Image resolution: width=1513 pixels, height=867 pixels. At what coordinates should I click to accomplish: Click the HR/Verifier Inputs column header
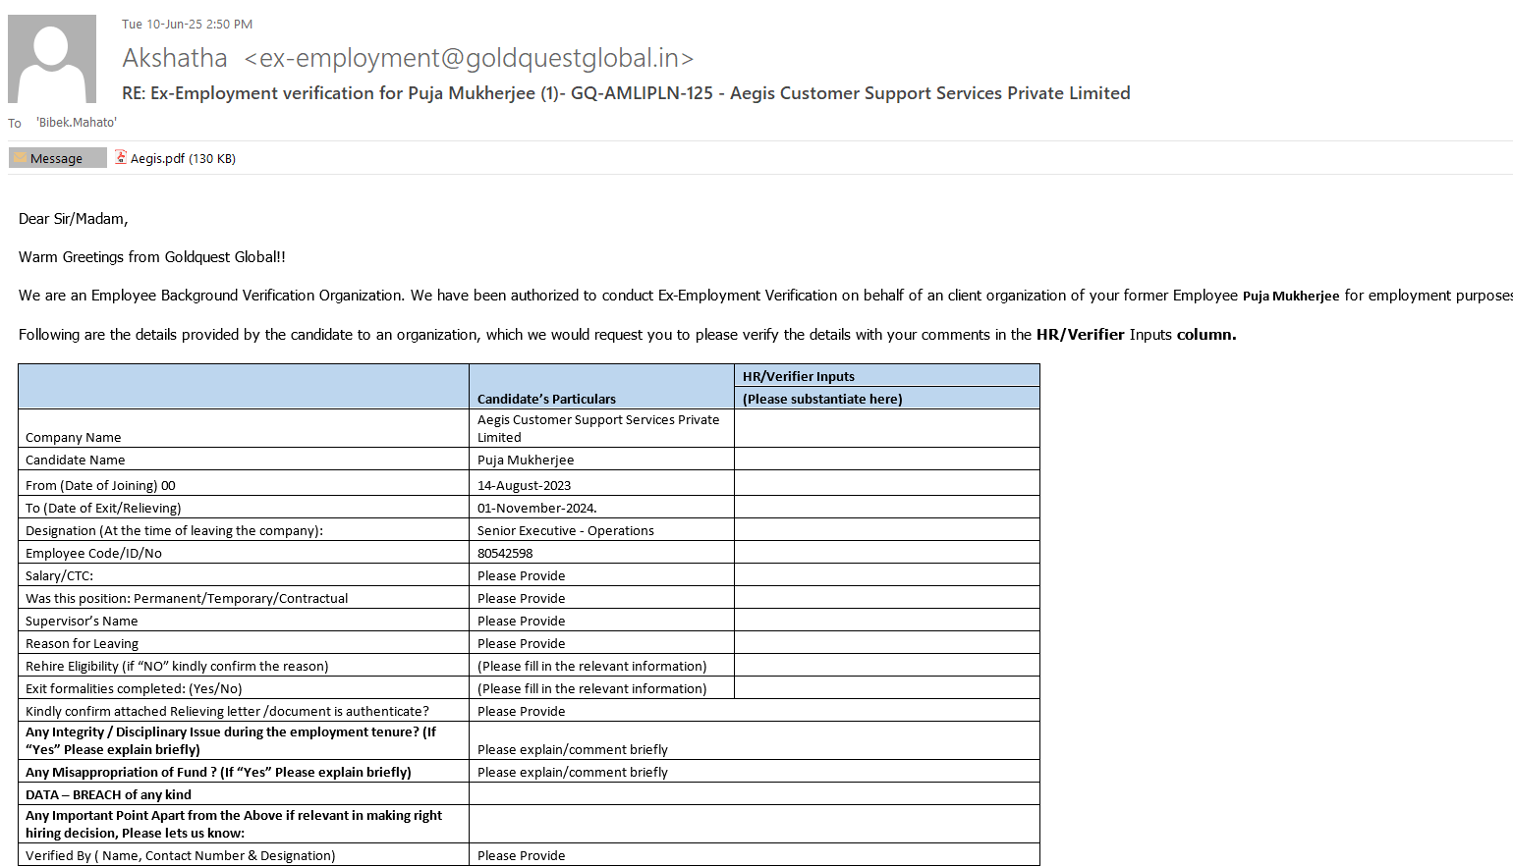798,376
